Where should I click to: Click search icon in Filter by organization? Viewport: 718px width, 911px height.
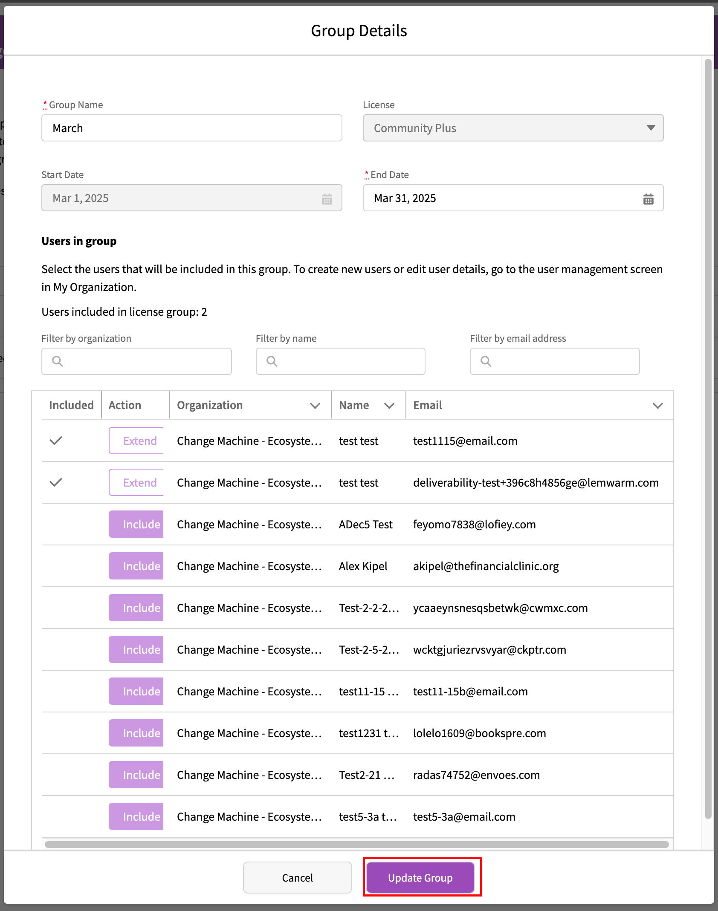click(x=58, y=361)
